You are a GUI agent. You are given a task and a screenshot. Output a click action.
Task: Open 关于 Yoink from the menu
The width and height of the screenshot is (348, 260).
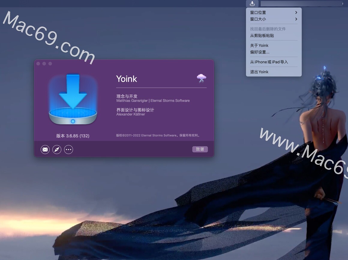click(259, 45)
